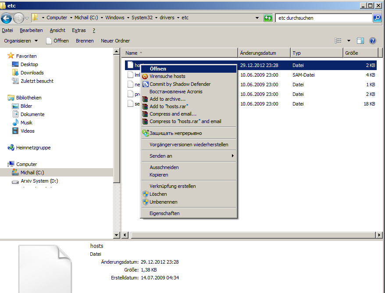The height and width of the screenshot is (293, 385).
Task: Select Compress and email... option
Action: point(189,114)
